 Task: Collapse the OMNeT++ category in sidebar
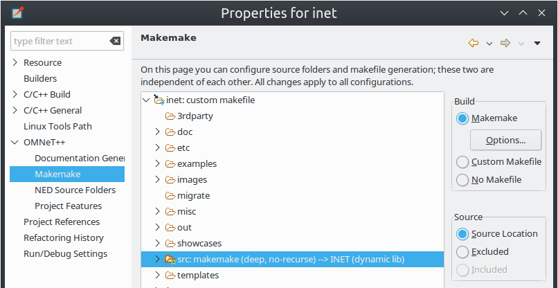click(x=15, y=143)
